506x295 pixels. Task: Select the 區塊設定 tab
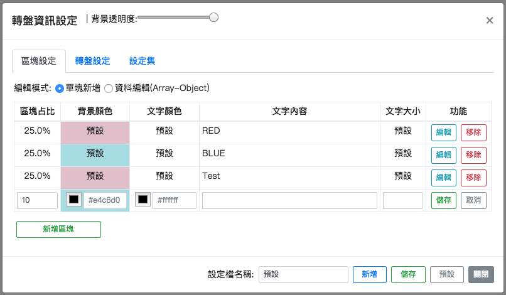point(39,61)
